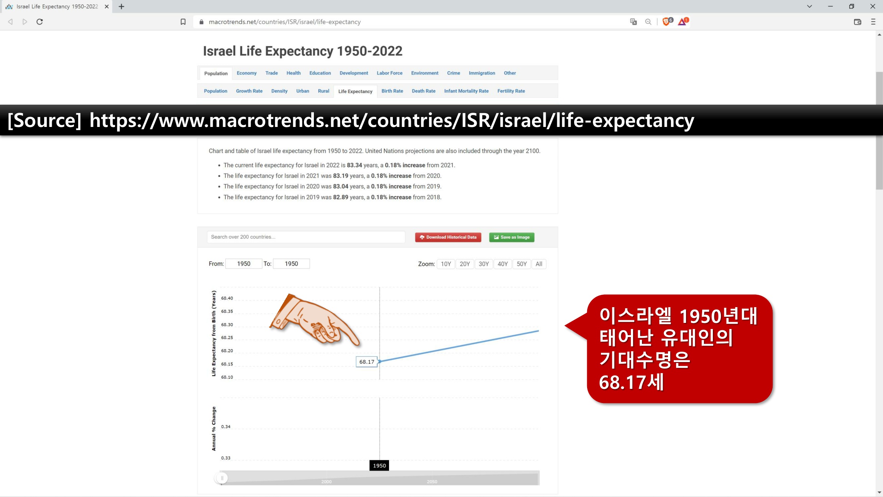Viewport: 883px width, 497px height.
Task: Open the browser wallet icon
Action: (x=858, y=22)
